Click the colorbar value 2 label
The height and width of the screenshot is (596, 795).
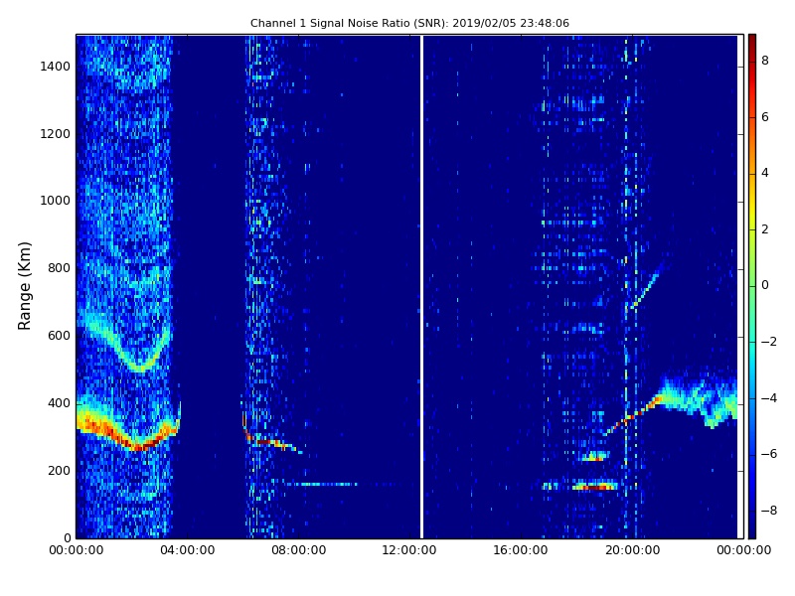tap(765, 229)
